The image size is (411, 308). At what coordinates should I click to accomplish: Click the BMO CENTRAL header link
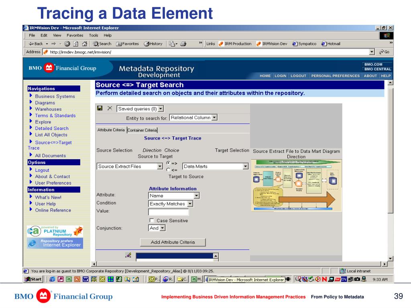pyautogui.click(x=377, y=69)
